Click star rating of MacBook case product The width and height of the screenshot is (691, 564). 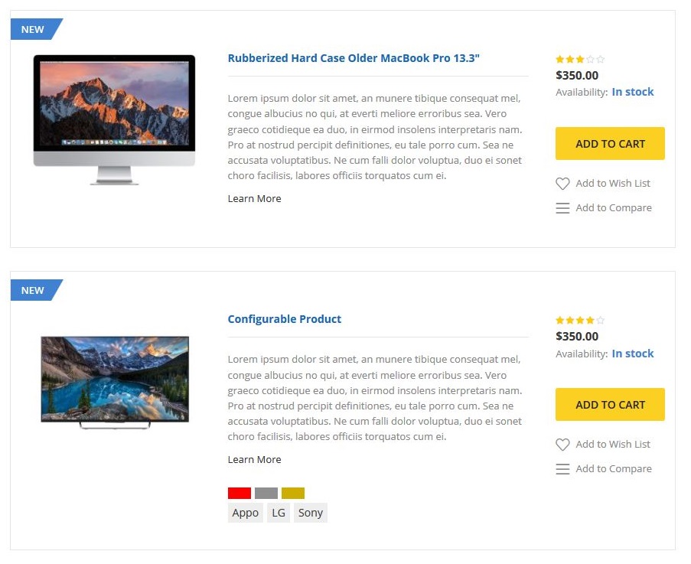pyautogui.click(x=580, y=59)
